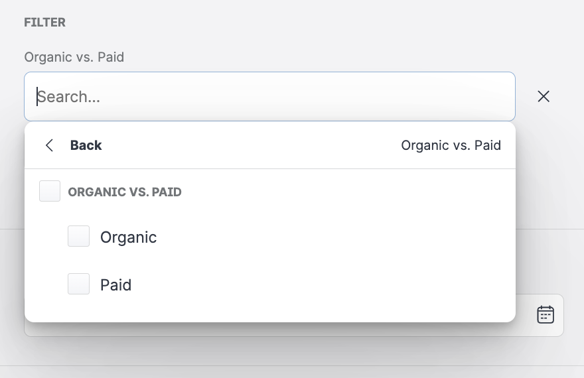
Task: Select the Paid option label
Action: coord(115,284)
